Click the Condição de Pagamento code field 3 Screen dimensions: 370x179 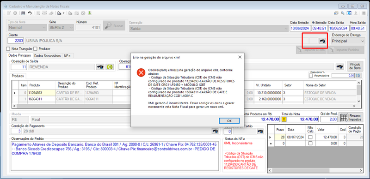(x=17, y=131)
